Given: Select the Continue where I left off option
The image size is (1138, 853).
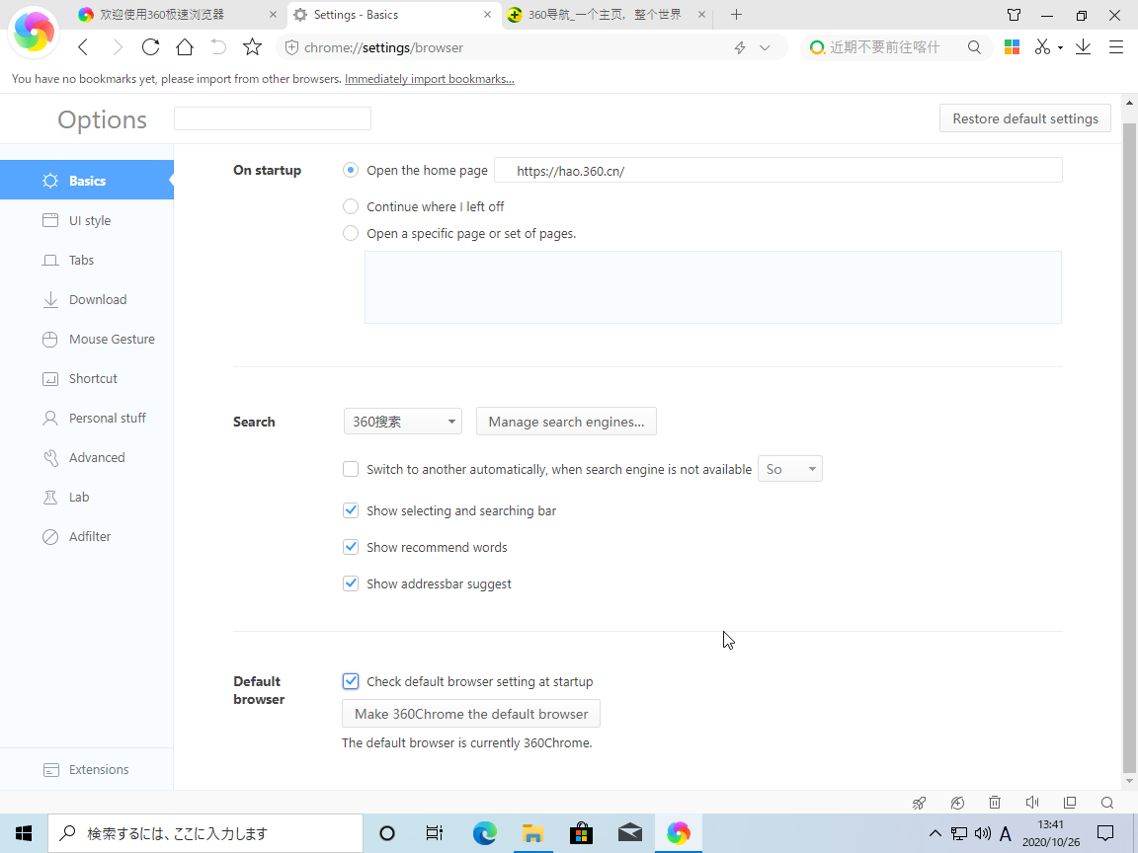Looking at the screenshot, I should point(351,206).
